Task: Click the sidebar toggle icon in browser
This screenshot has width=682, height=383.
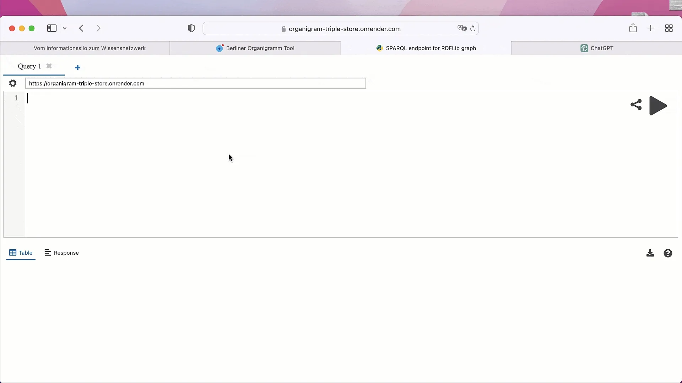Action: pos(52,28)
